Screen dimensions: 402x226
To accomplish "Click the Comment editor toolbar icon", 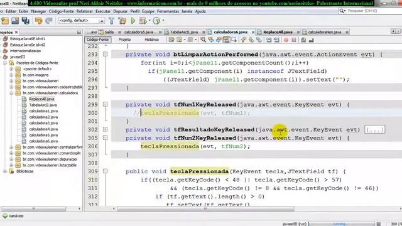I will [x=303, y=40].
